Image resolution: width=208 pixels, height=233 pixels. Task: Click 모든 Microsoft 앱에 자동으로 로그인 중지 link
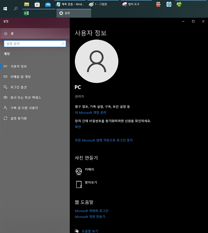tap(104, 140)
